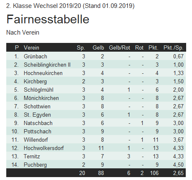Click the Natschbach club name

click(x=38, y=123)
